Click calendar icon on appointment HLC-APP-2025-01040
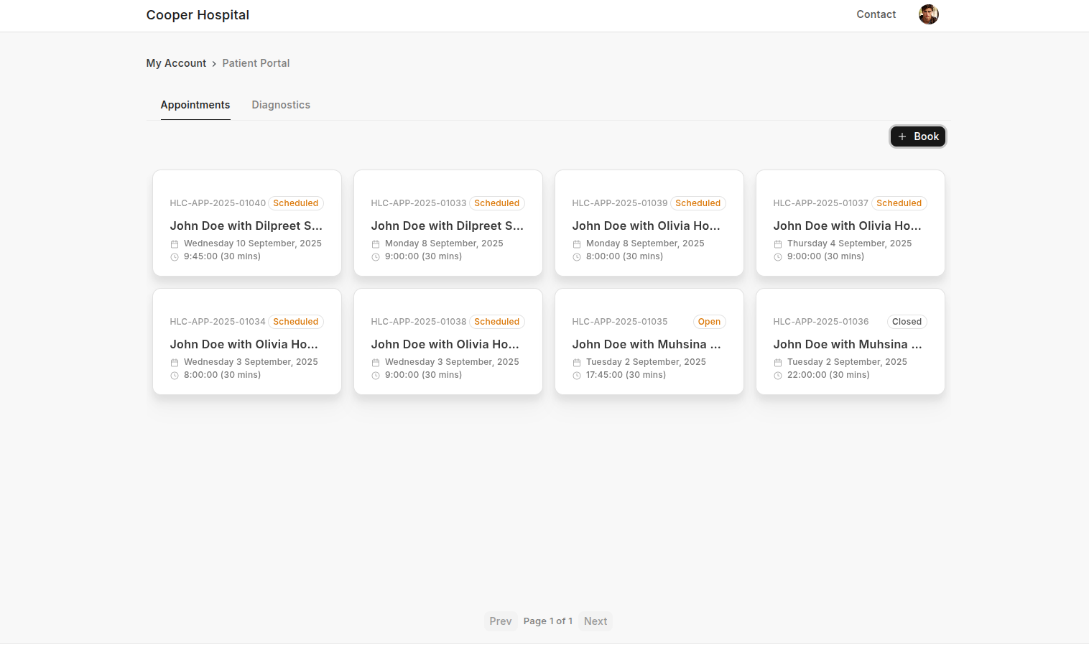This screenshot has width=1089, height=645. [175, 244]
